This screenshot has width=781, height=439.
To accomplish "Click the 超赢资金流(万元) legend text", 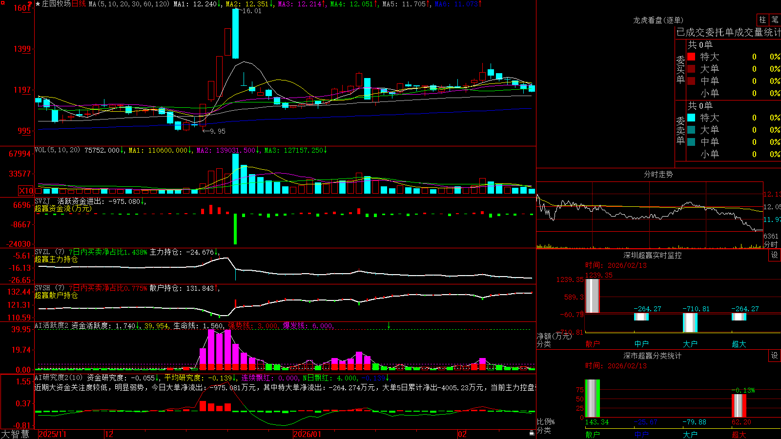I will [63, 208].
